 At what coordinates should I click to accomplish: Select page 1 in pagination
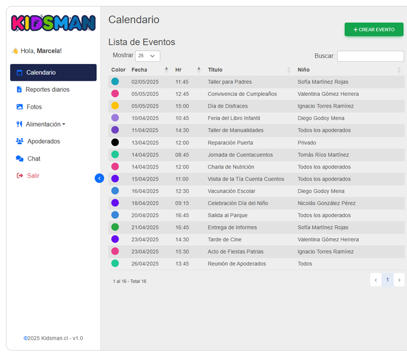click(387, 280)
